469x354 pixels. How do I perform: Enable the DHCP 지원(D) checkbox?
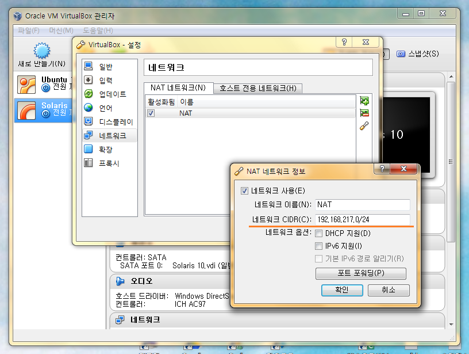(319, 233)
